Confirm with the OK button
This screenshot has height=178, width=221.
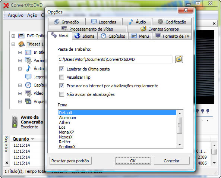[133, 161]
